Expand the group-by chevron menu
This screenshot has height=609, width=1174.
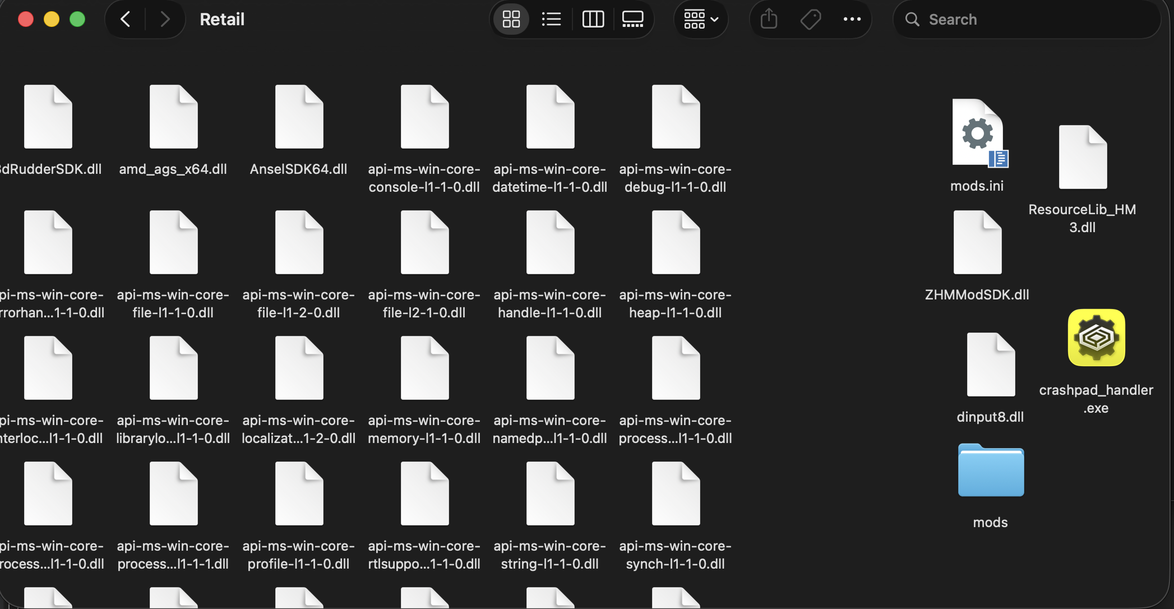click(714, 19)
